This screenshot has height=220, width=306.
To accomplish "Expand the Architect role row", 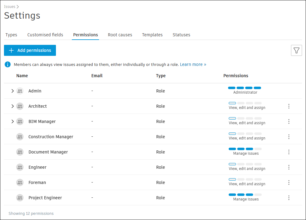I will point(13,106).
